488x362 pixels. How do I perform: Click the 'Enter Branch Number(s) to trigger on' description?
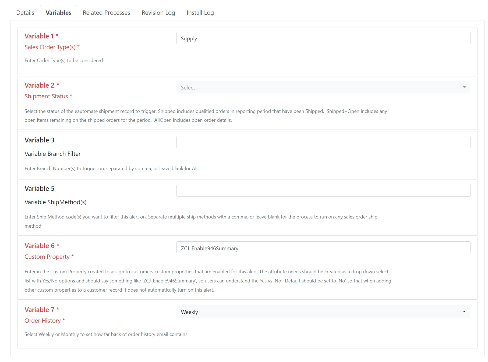(x=112, y=169)
